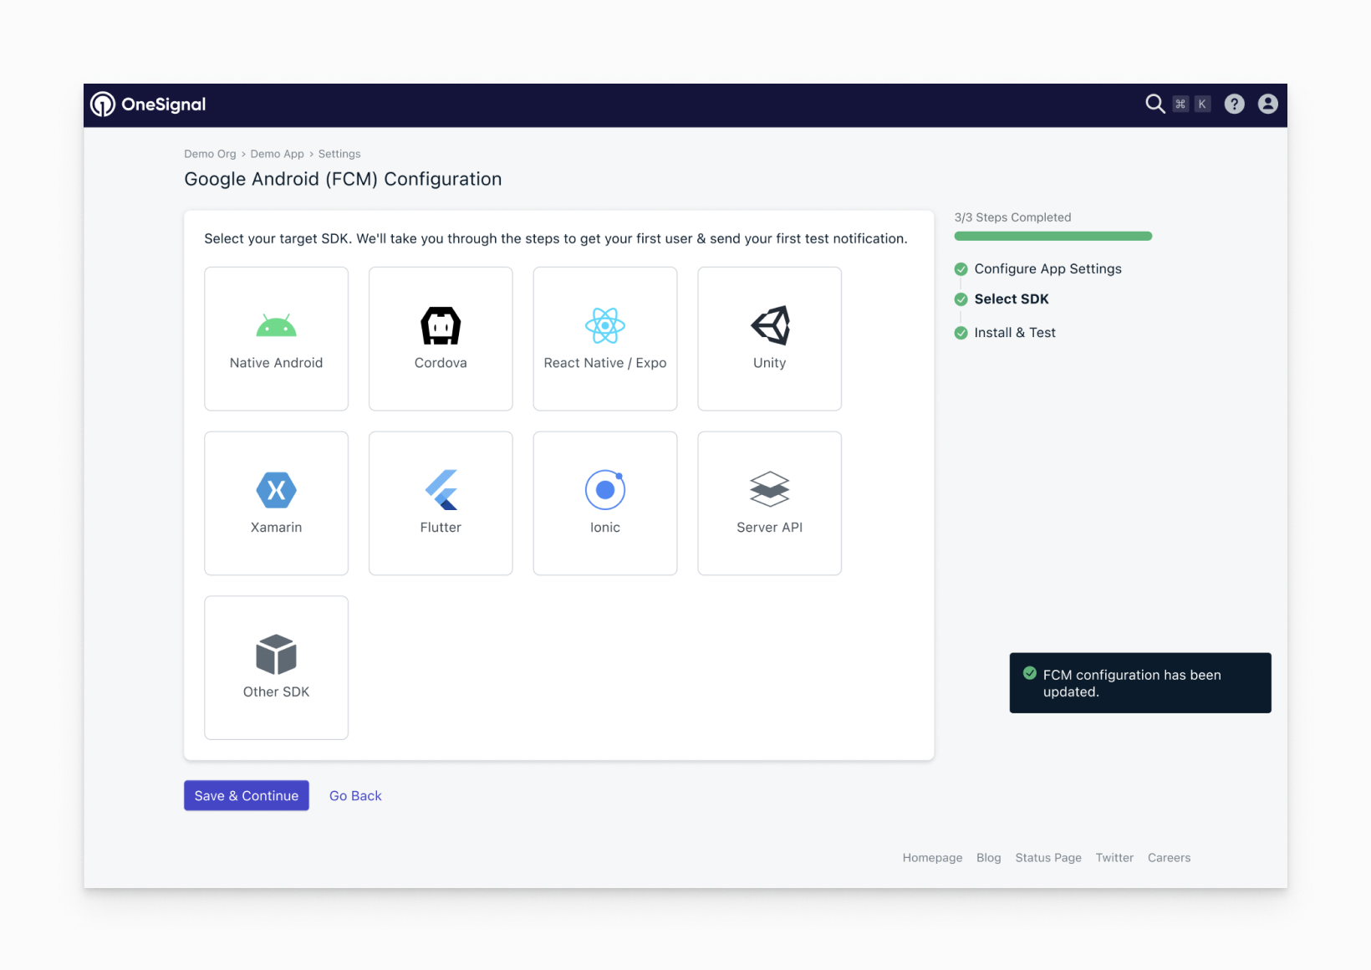
Task: Click the green check beside Configure App Settings
Action: (961, 269)
